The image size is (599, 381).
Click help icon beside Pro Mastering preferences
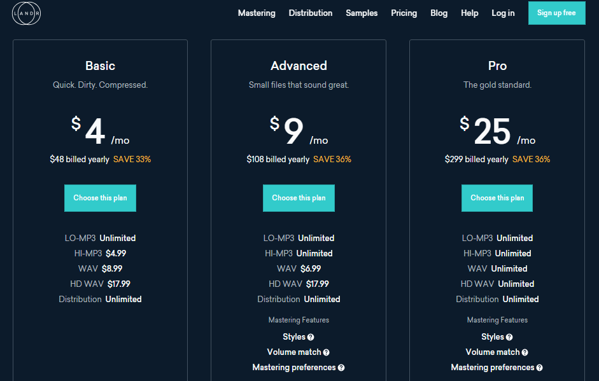pos(540,368)
